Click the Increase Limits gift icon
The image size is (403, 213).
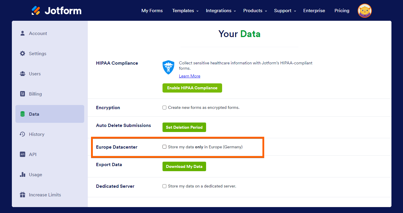tap(23, 195)
